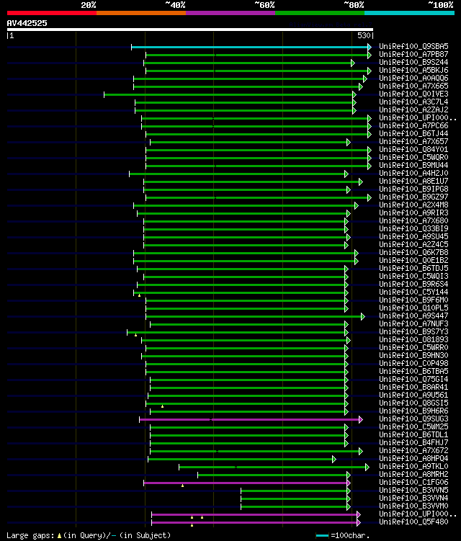The width and height of the screenshot is (461, 541).
Task: Select label UniRef100_Q84Y01
Action: tap(413, 149)
